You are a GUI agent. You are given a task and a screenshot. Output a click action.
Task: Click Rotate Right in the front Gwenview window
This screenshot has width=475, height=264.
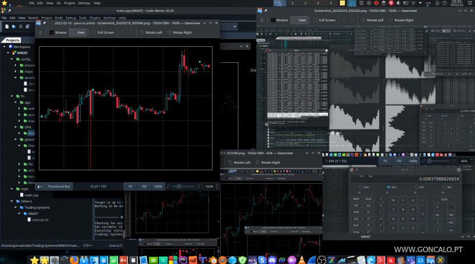pyautogui.click(x=179, y=33)
